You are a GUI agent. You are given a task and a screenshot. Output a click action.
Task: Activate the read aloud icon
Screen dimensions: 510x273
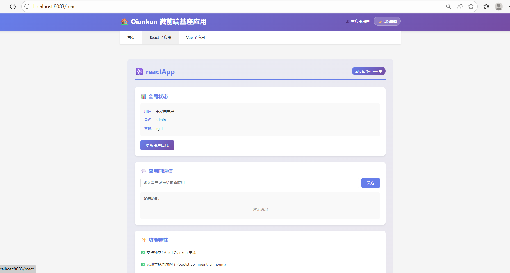click(460, 6)
